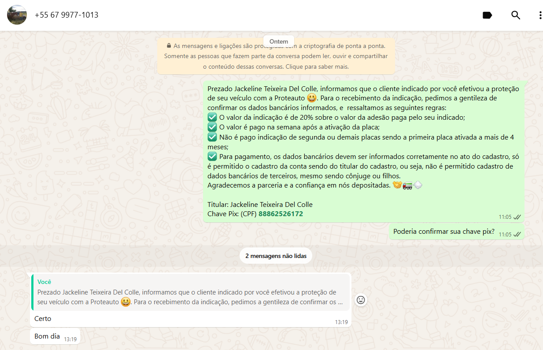Click the truck emoji after the thank-you line
The height and width of the screenshot is (350, 543).
point(407,185)
